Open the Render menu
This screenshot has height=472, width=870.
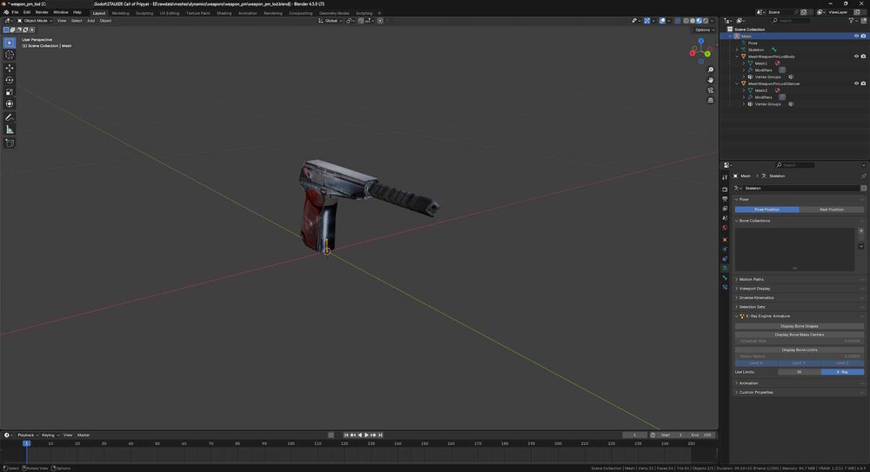tap(42, 12)
